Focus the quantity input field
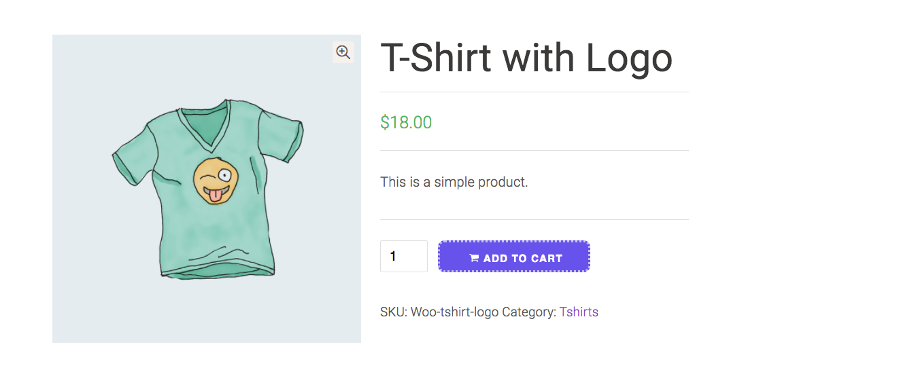Viewport: 916px width, 387px height. tap(403, 257)
